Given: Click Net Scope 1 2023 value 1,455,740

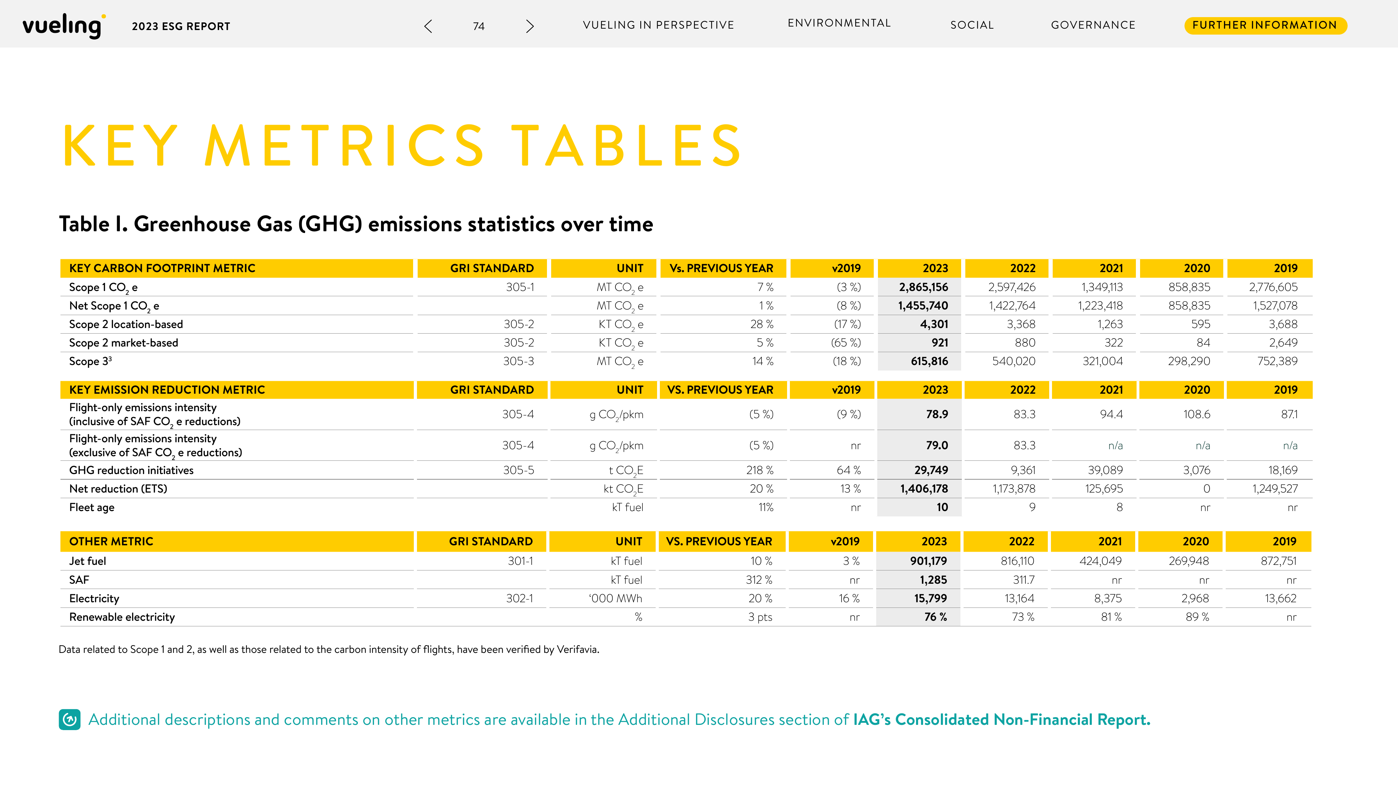Looking at the screenshot, I should pyautogui.click(x=923, y=305).
